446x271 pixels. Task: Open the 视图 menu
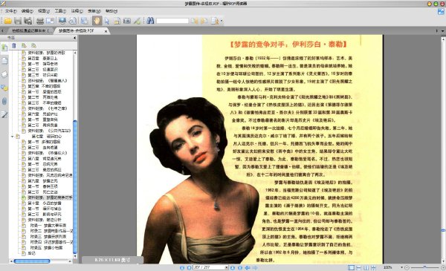[44, 11]
